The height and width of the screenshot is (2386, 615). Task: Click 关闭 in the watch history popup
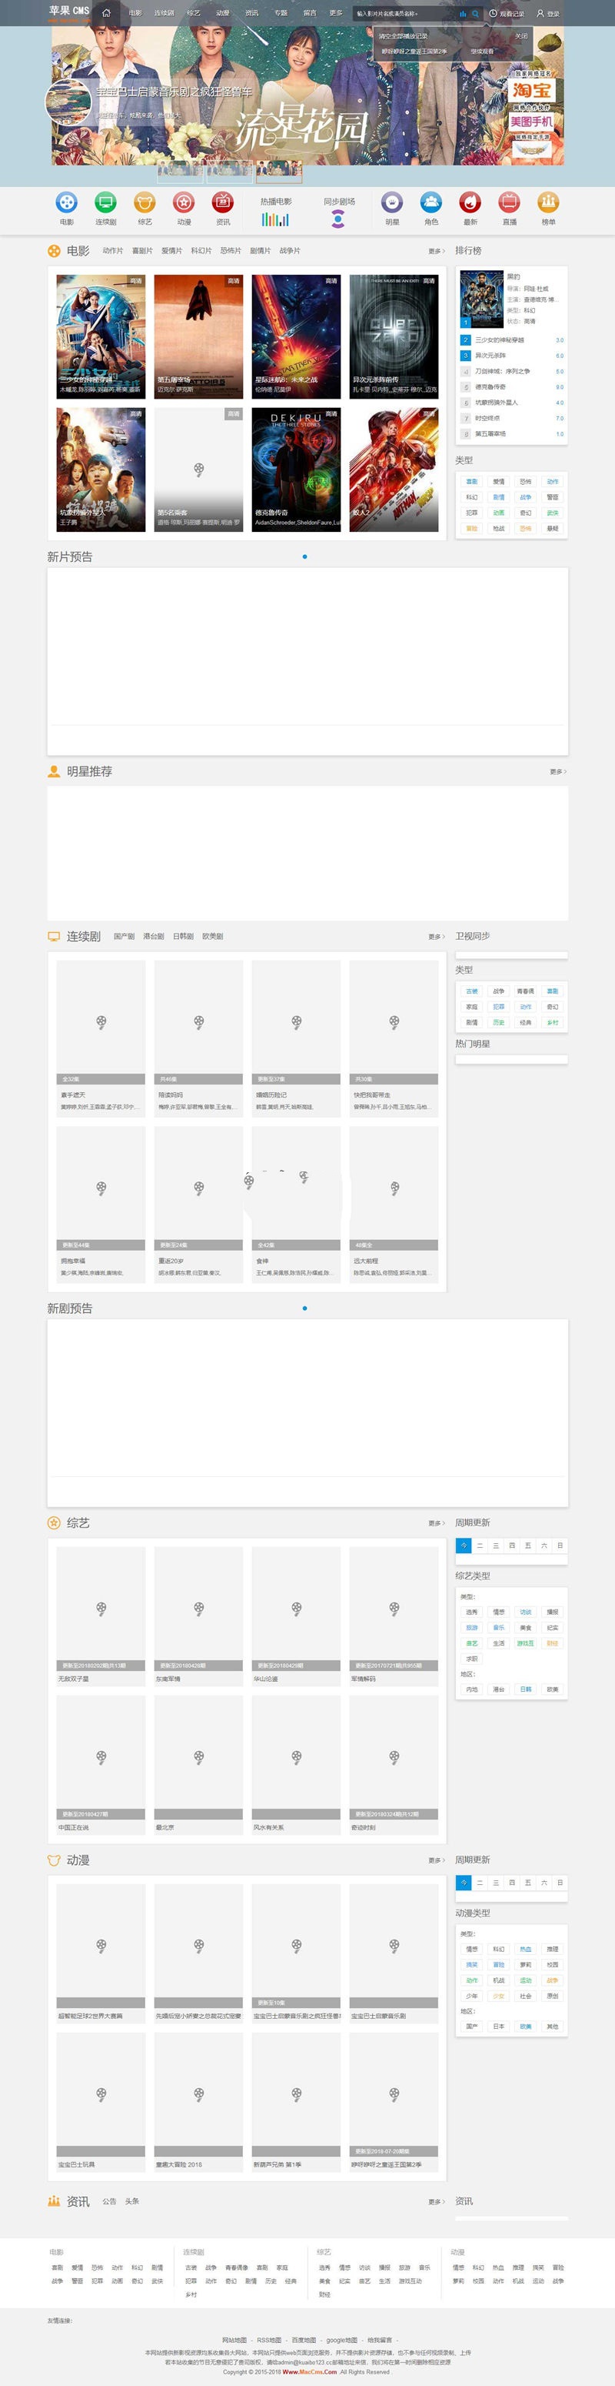[521, 36]
